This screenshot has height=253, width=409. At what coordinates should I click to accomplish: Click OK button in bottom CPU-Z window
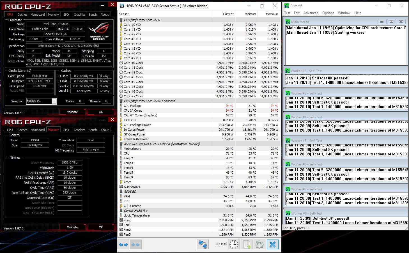[x=101, y=227]
